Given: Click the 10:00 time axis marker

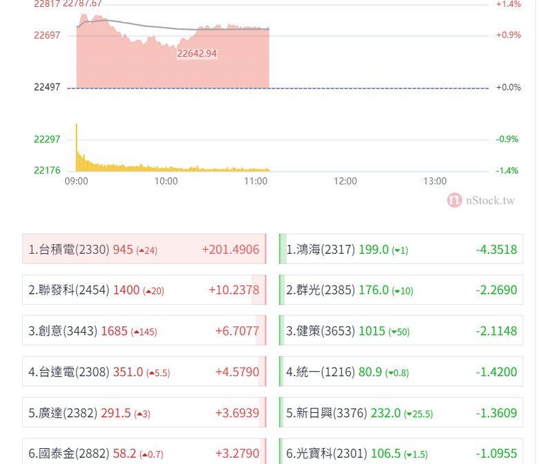Looking at the screenshot, I should click(x=166, y=181).
